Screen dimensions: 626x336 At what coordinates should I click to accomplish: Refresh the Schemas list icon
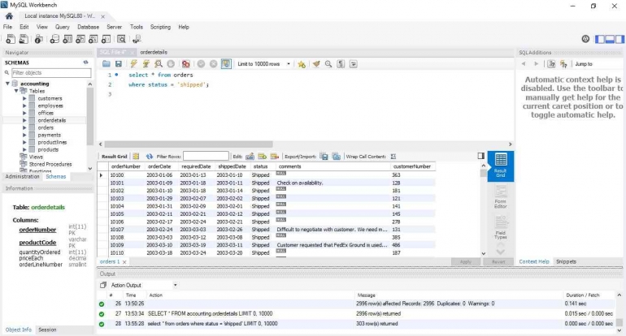(x=85, y=62)
